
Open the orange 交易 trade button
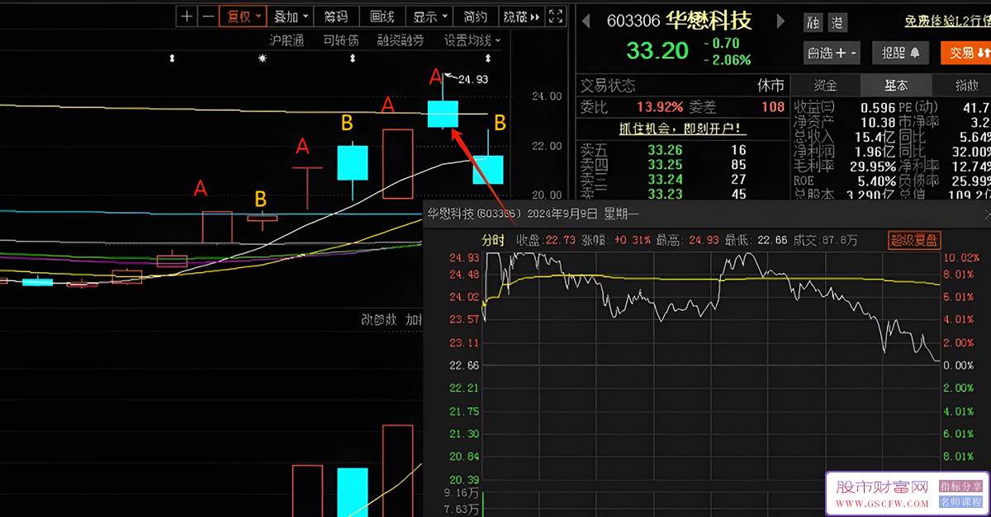(x=965, y=53)
